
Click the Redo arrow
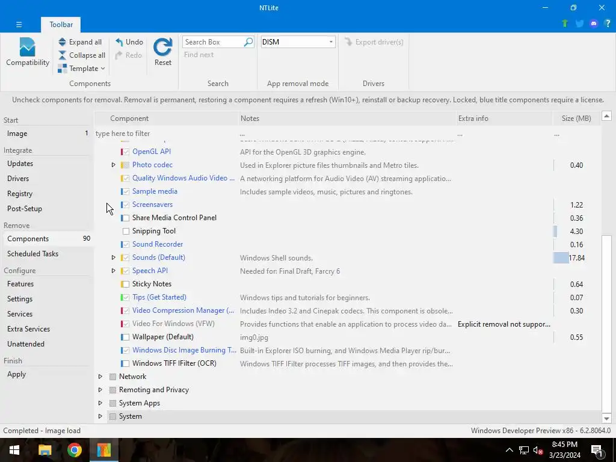click(x=119, y=55)
